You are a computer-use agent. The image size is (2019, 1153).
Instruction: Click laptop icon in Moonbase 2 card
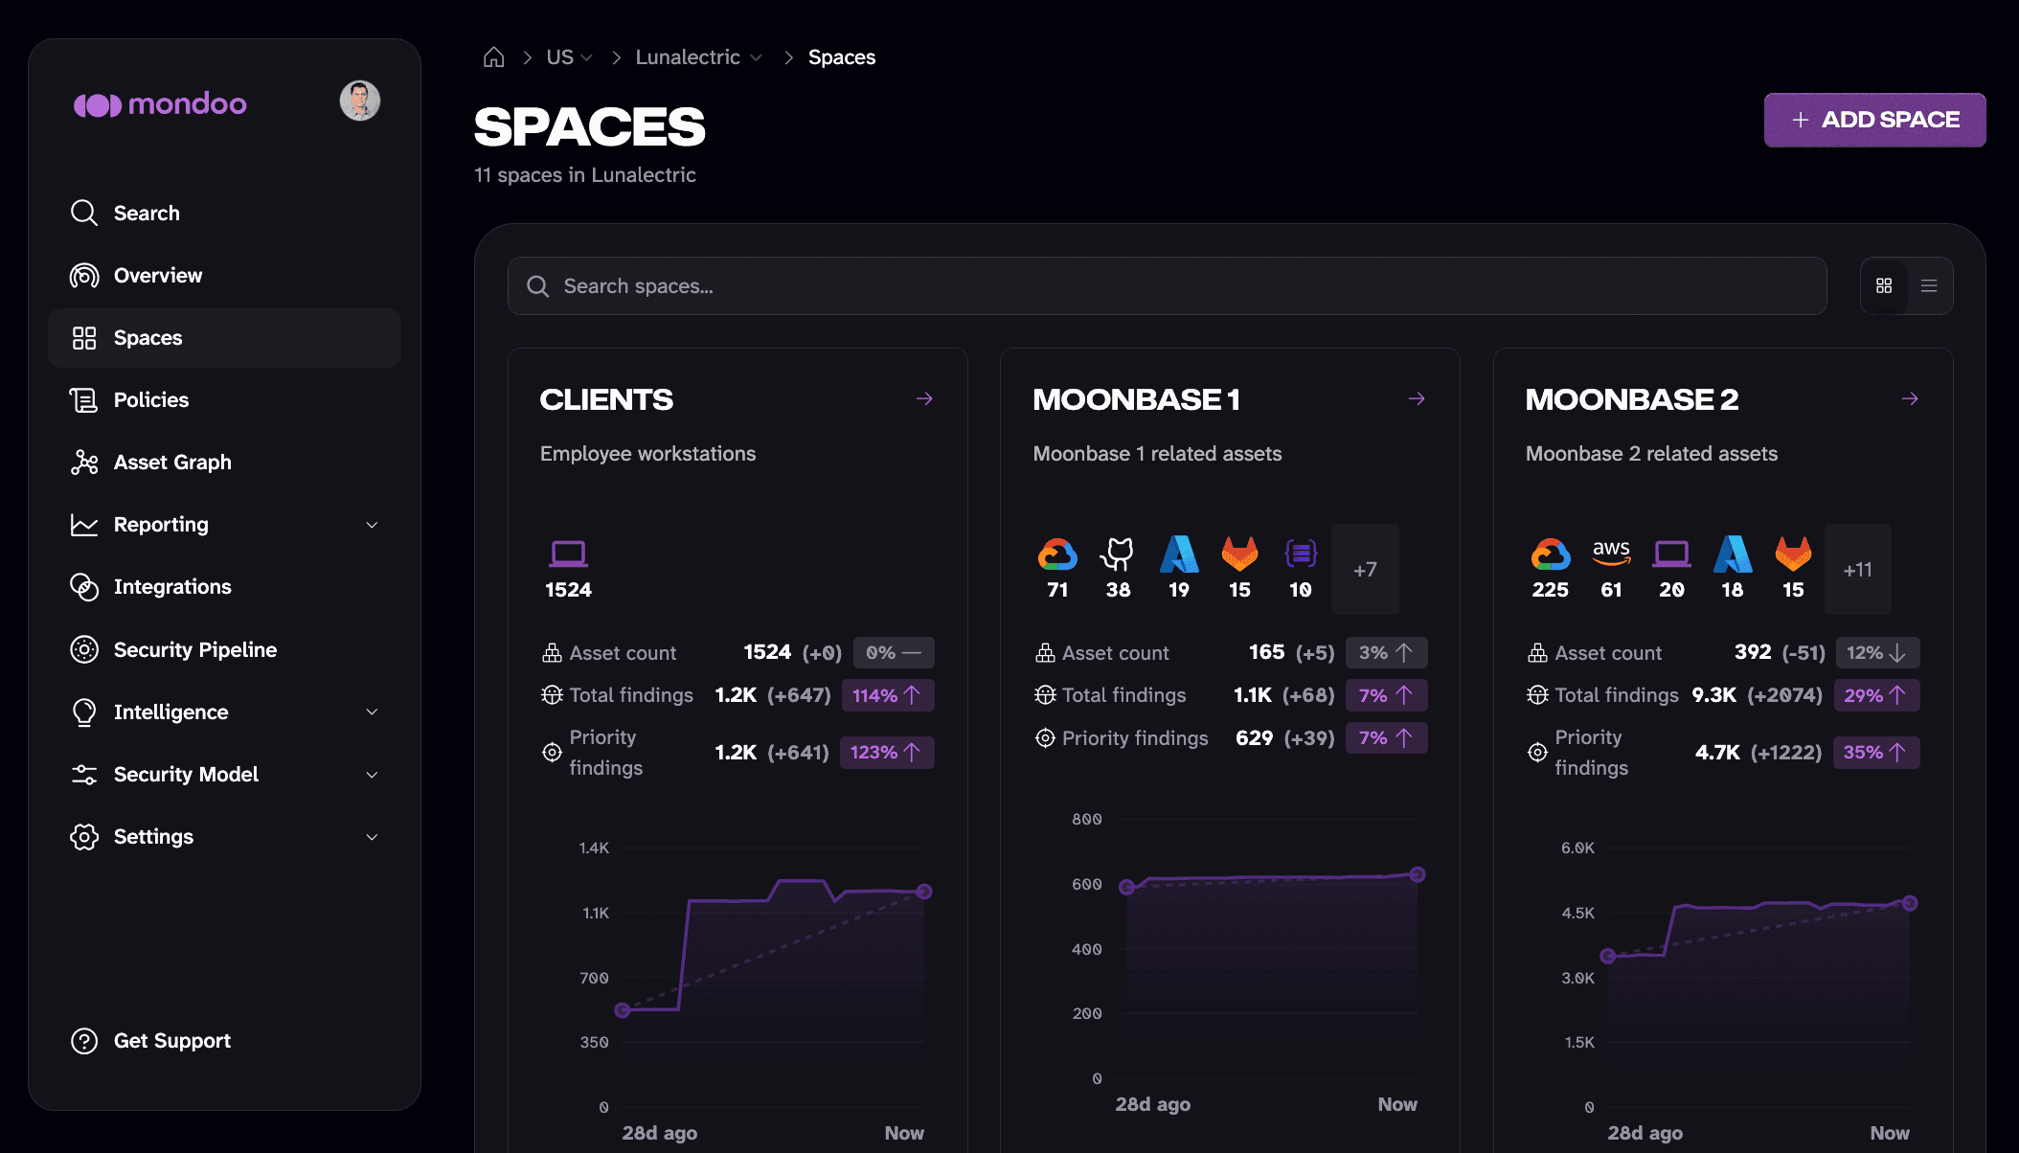[1671, 554]
